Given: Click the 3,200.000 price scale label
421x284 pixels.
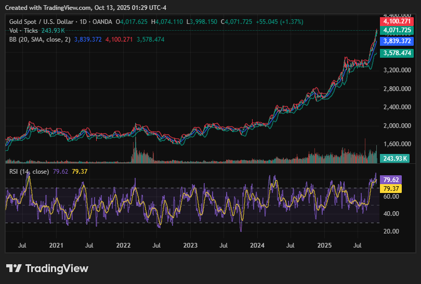Looking at the screenshot, I should pyautogui.click(x=397, y=70).
